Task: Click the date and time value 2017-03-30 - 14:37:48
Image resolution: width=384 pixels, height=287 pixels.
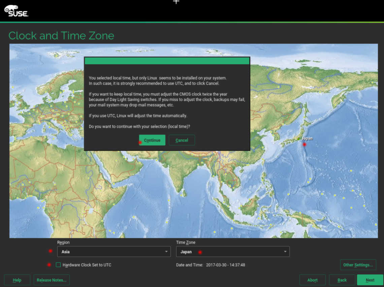Action: pyautogui.click(x=226, y=265)
